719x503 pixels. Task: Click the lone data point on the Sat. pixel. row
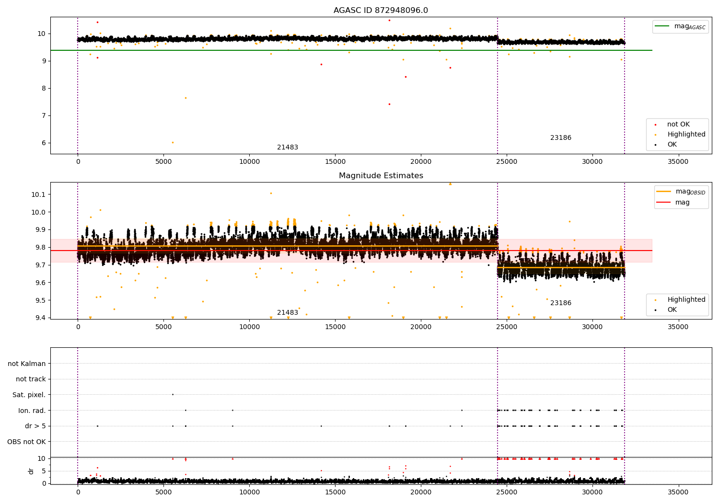[173, 394]
